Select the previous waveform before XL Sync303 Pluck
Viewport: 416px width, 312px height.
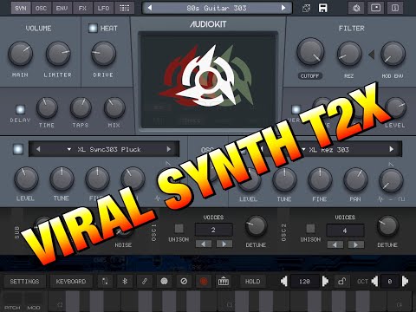tap(38, 149)
